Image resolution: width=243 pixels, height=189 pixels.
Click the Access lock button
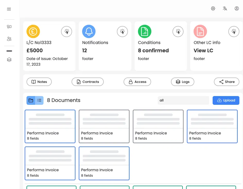(137, 82)
